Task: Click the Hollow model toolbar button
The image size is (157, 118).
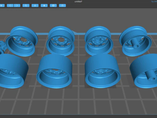Action: click(44, 6)
